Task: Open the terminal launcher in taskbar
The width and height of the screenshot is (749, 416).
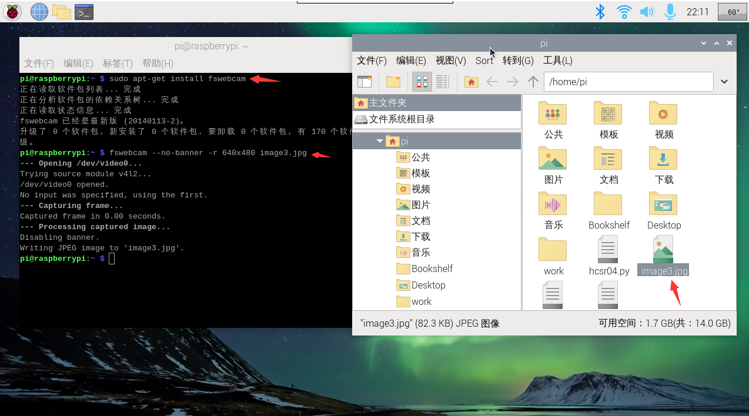Action: [84, 11]
